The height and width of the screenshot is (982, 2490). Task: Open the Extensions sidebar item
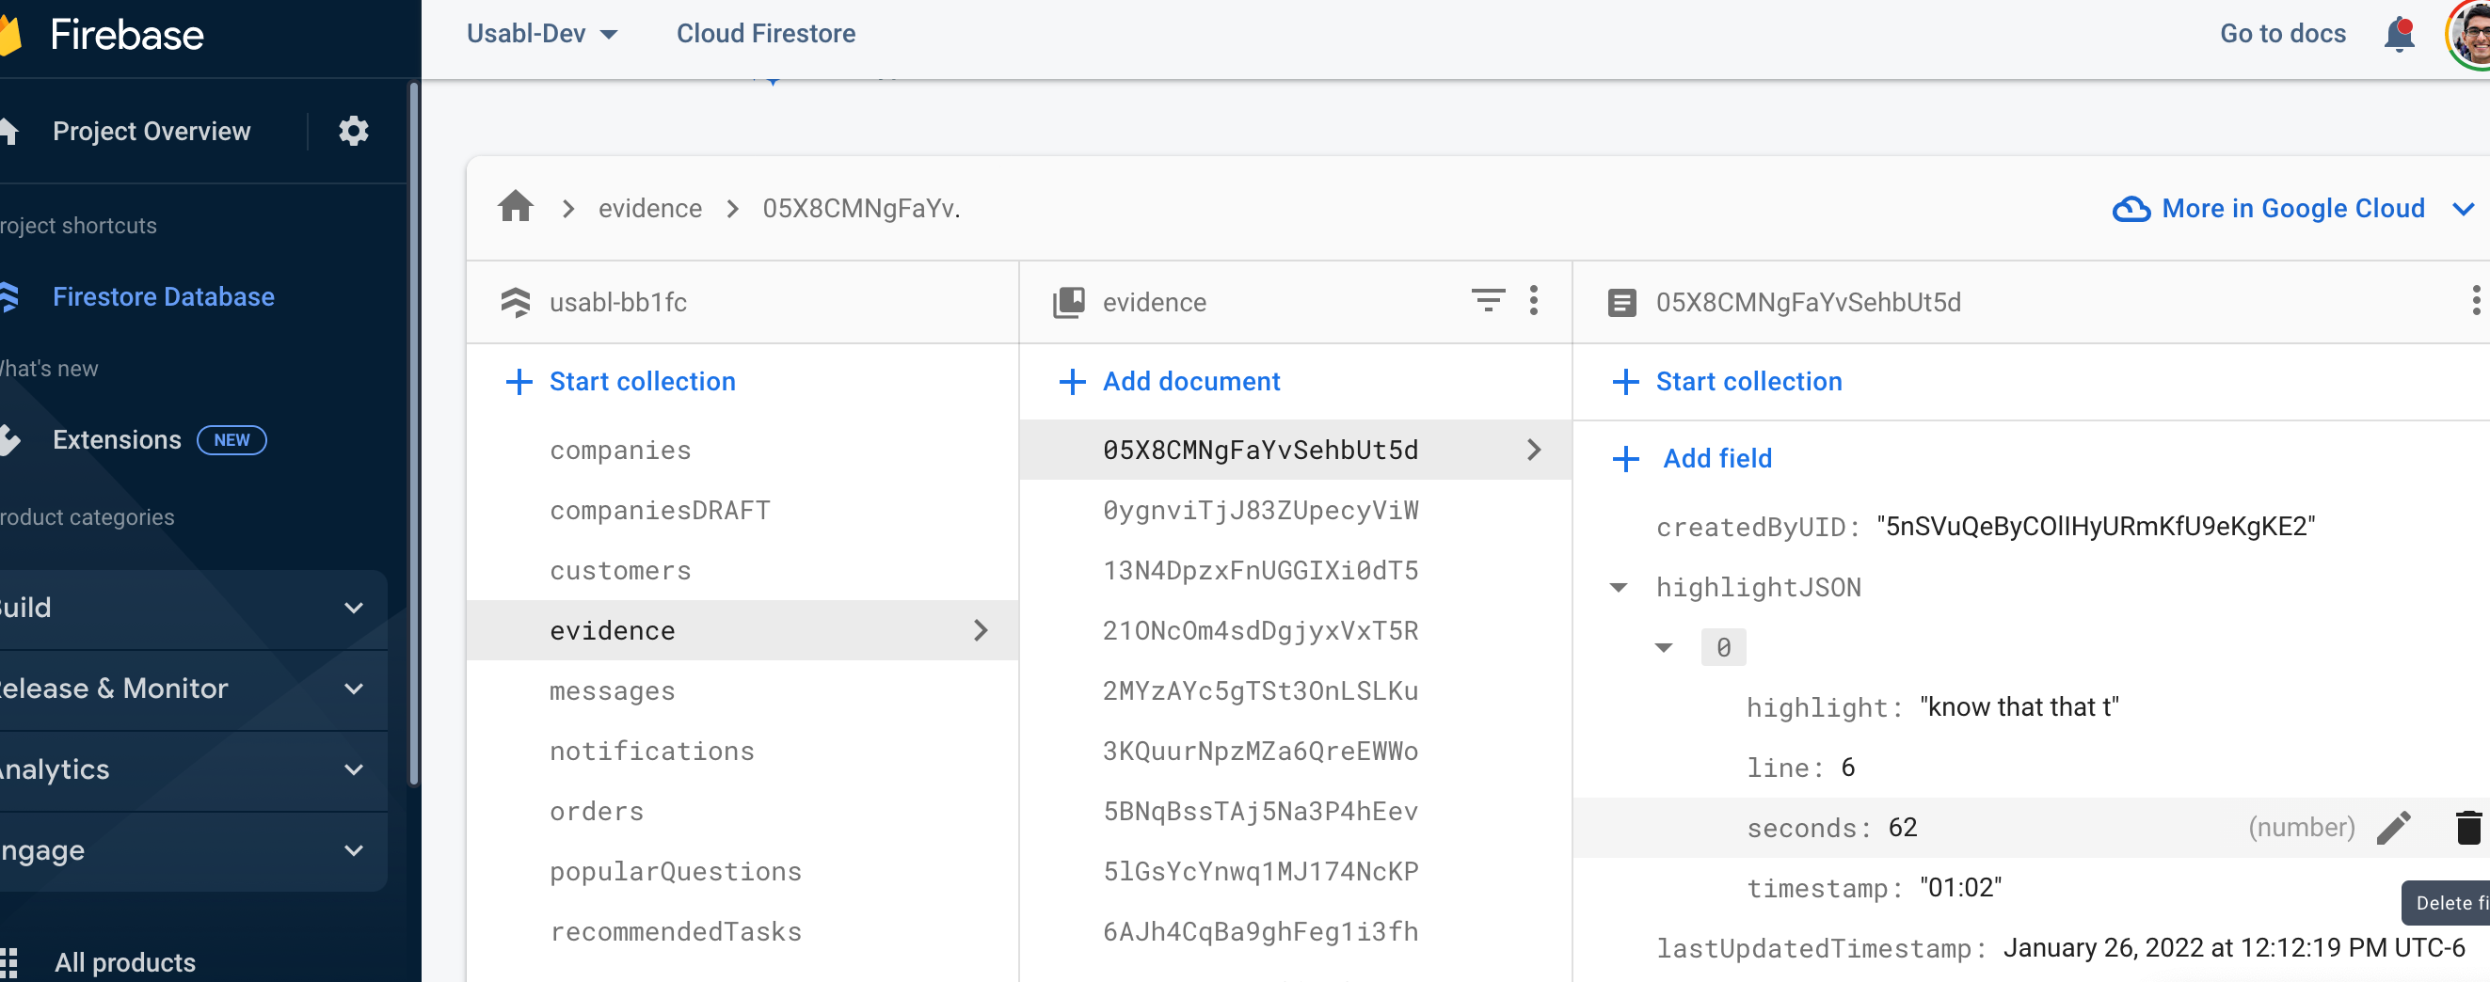[x=116, y=439]
